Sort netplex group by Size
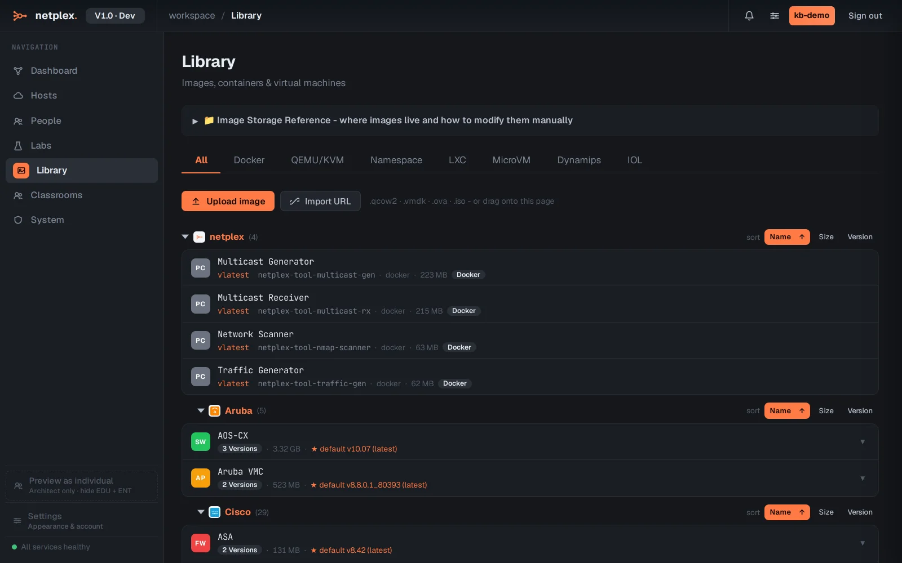Screen dimensions: 902x563 826,237
